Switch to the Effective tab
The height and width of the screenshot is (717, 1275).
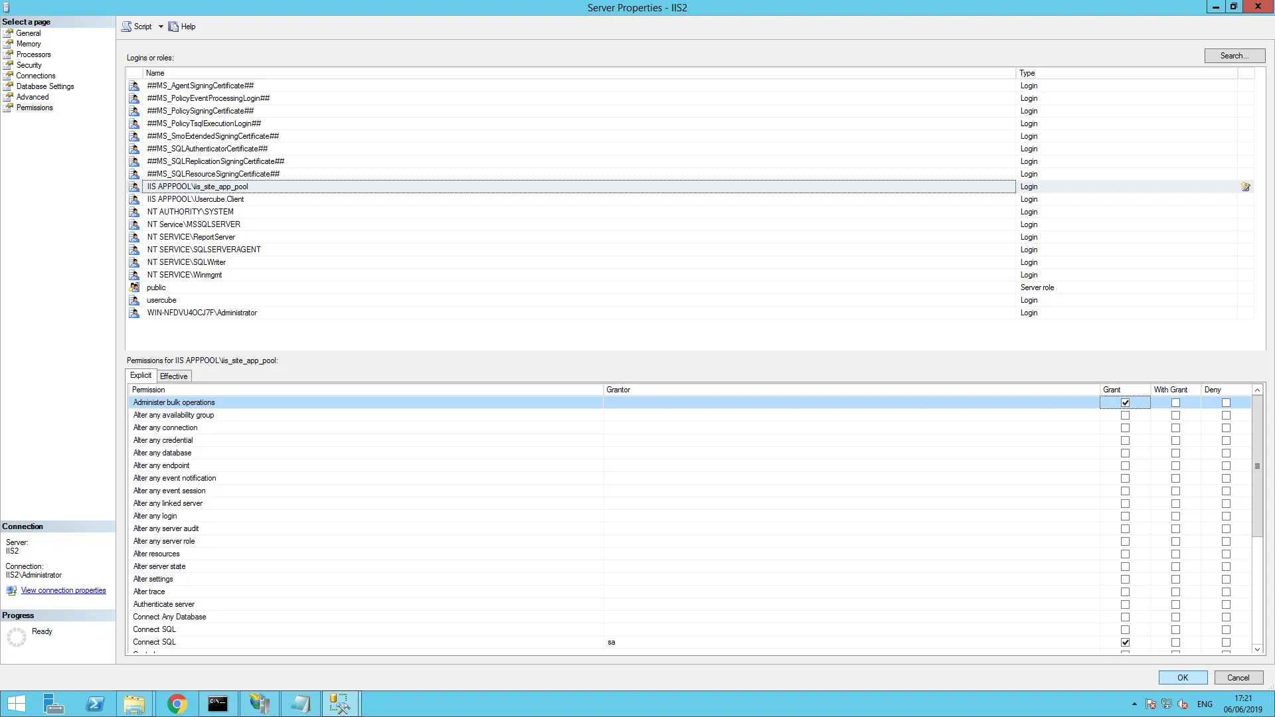[174, 376]
